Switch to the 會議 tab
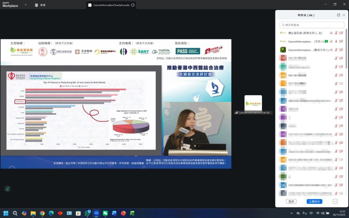The width and height of the screenshot is (349, 218). click(40, 5)
